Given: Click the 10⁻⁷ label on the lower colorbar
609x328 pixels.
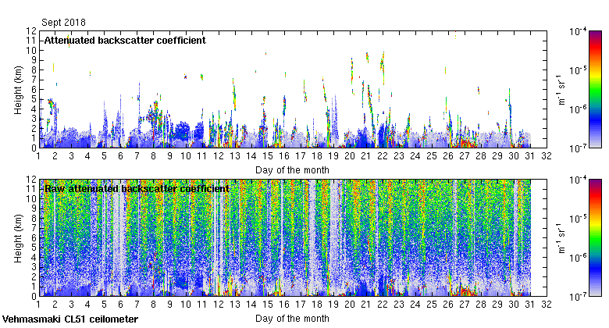Looking at the screenshot, I should tap(579, 296).
